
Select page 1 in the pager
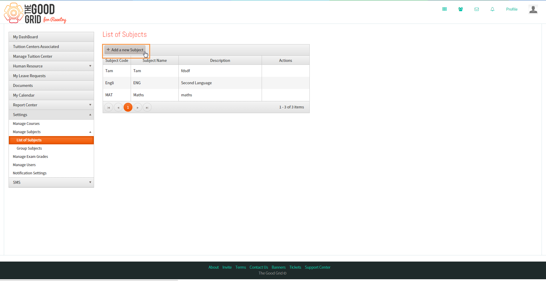pyautogui.click(x=128, y=108)
